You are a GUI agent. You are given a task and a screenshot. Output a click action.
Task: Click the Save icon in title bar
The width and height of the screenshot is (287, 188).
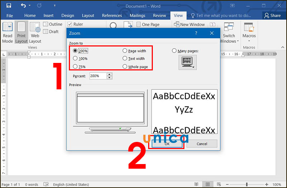9,5
